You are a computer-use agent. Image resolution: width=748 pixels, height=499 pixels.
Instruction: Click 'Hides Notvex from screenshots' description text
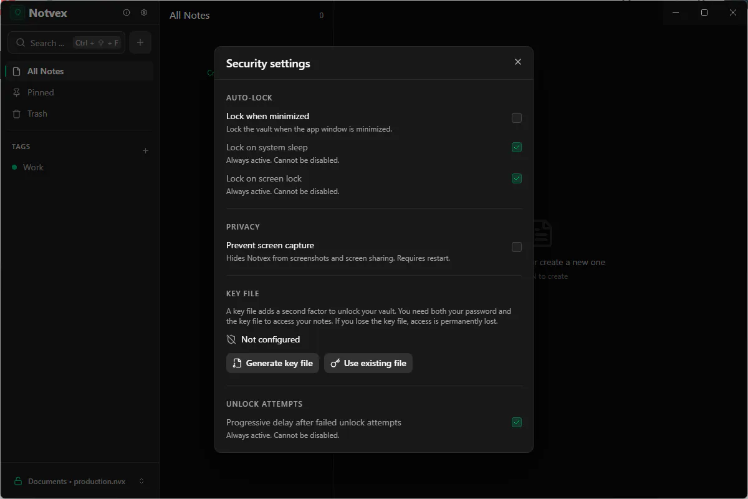338,258
